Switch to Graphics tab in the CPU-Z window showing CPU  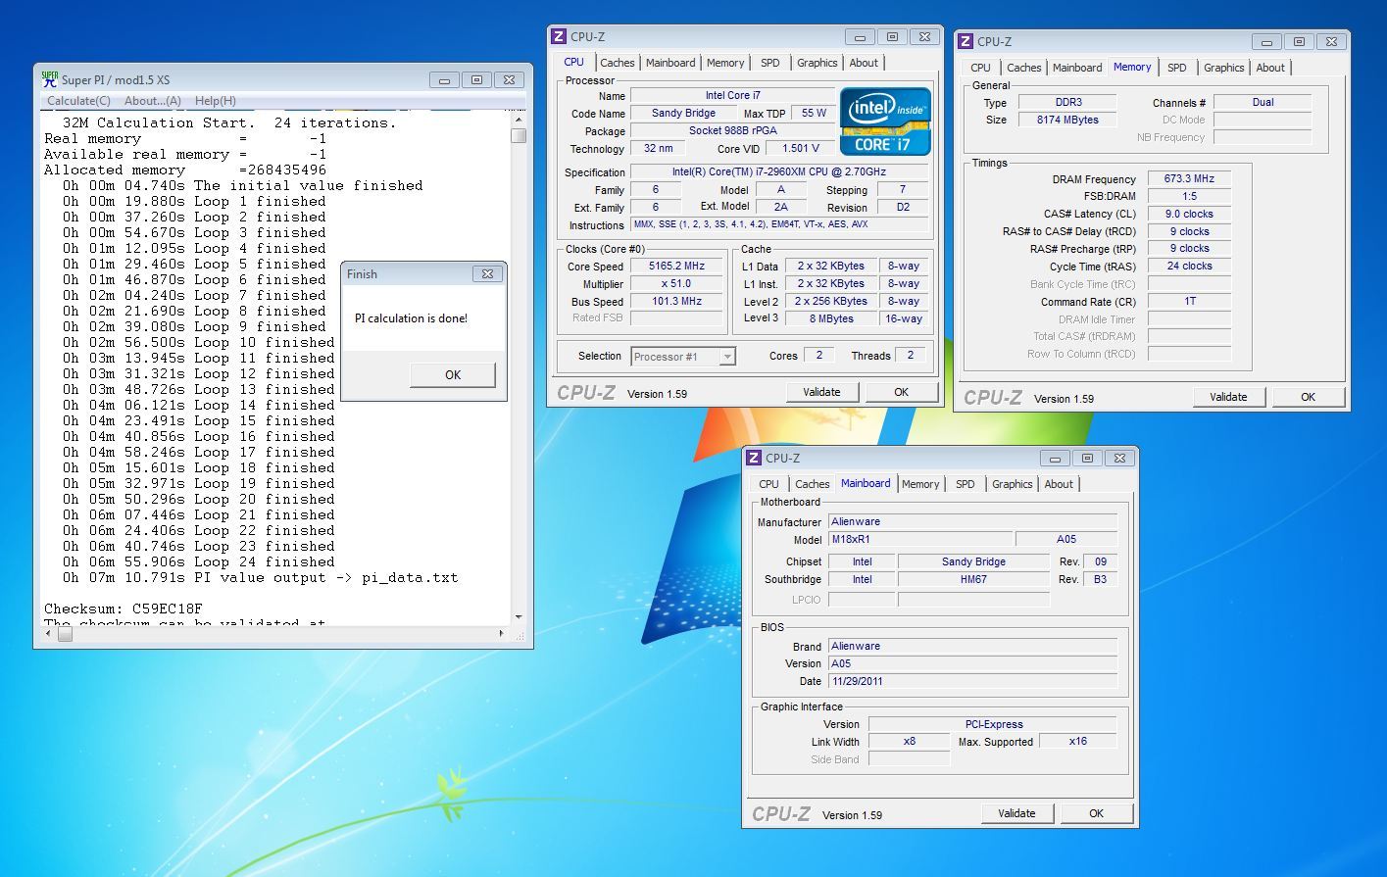(x=817, y=63)
